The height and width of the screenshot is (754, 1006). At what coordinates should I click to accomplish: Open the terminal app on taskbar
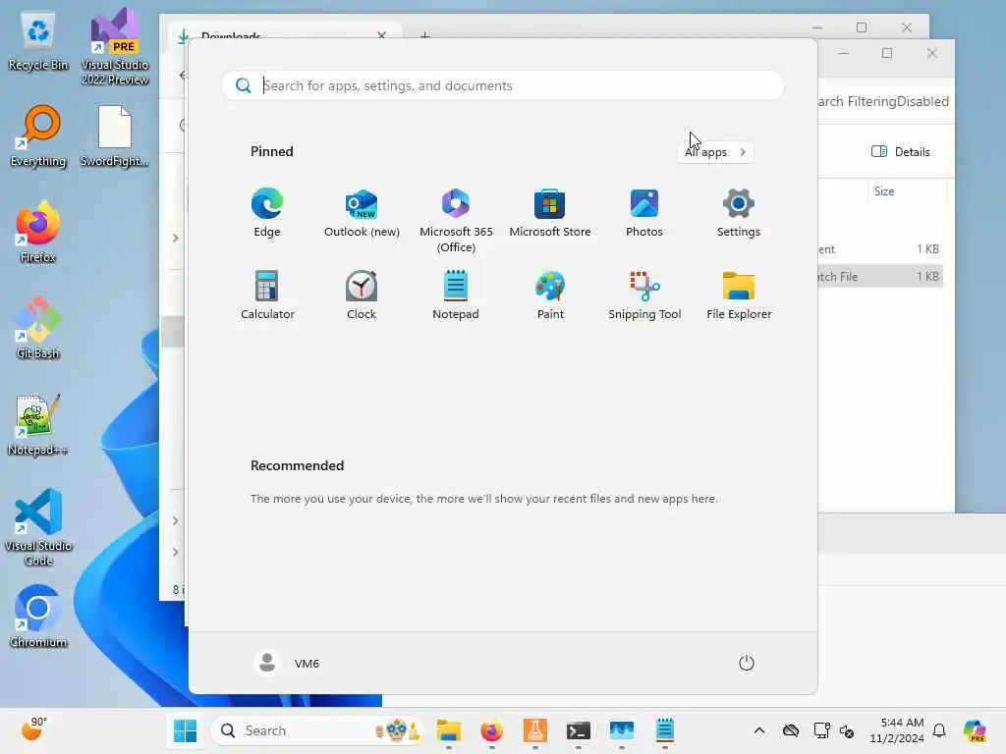pos(578,730)
